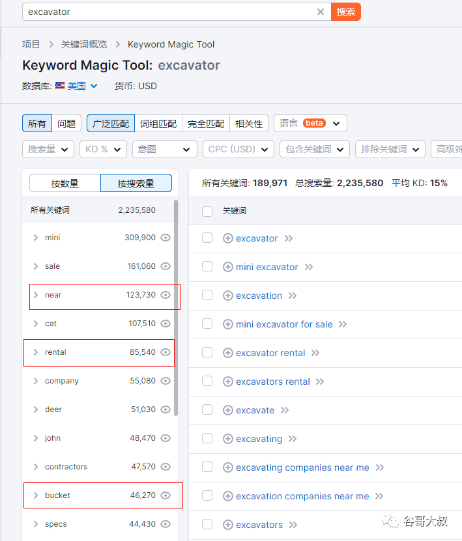462x541 pixels.
Task: Expand the john keyword group
Action: coord(36,438)
